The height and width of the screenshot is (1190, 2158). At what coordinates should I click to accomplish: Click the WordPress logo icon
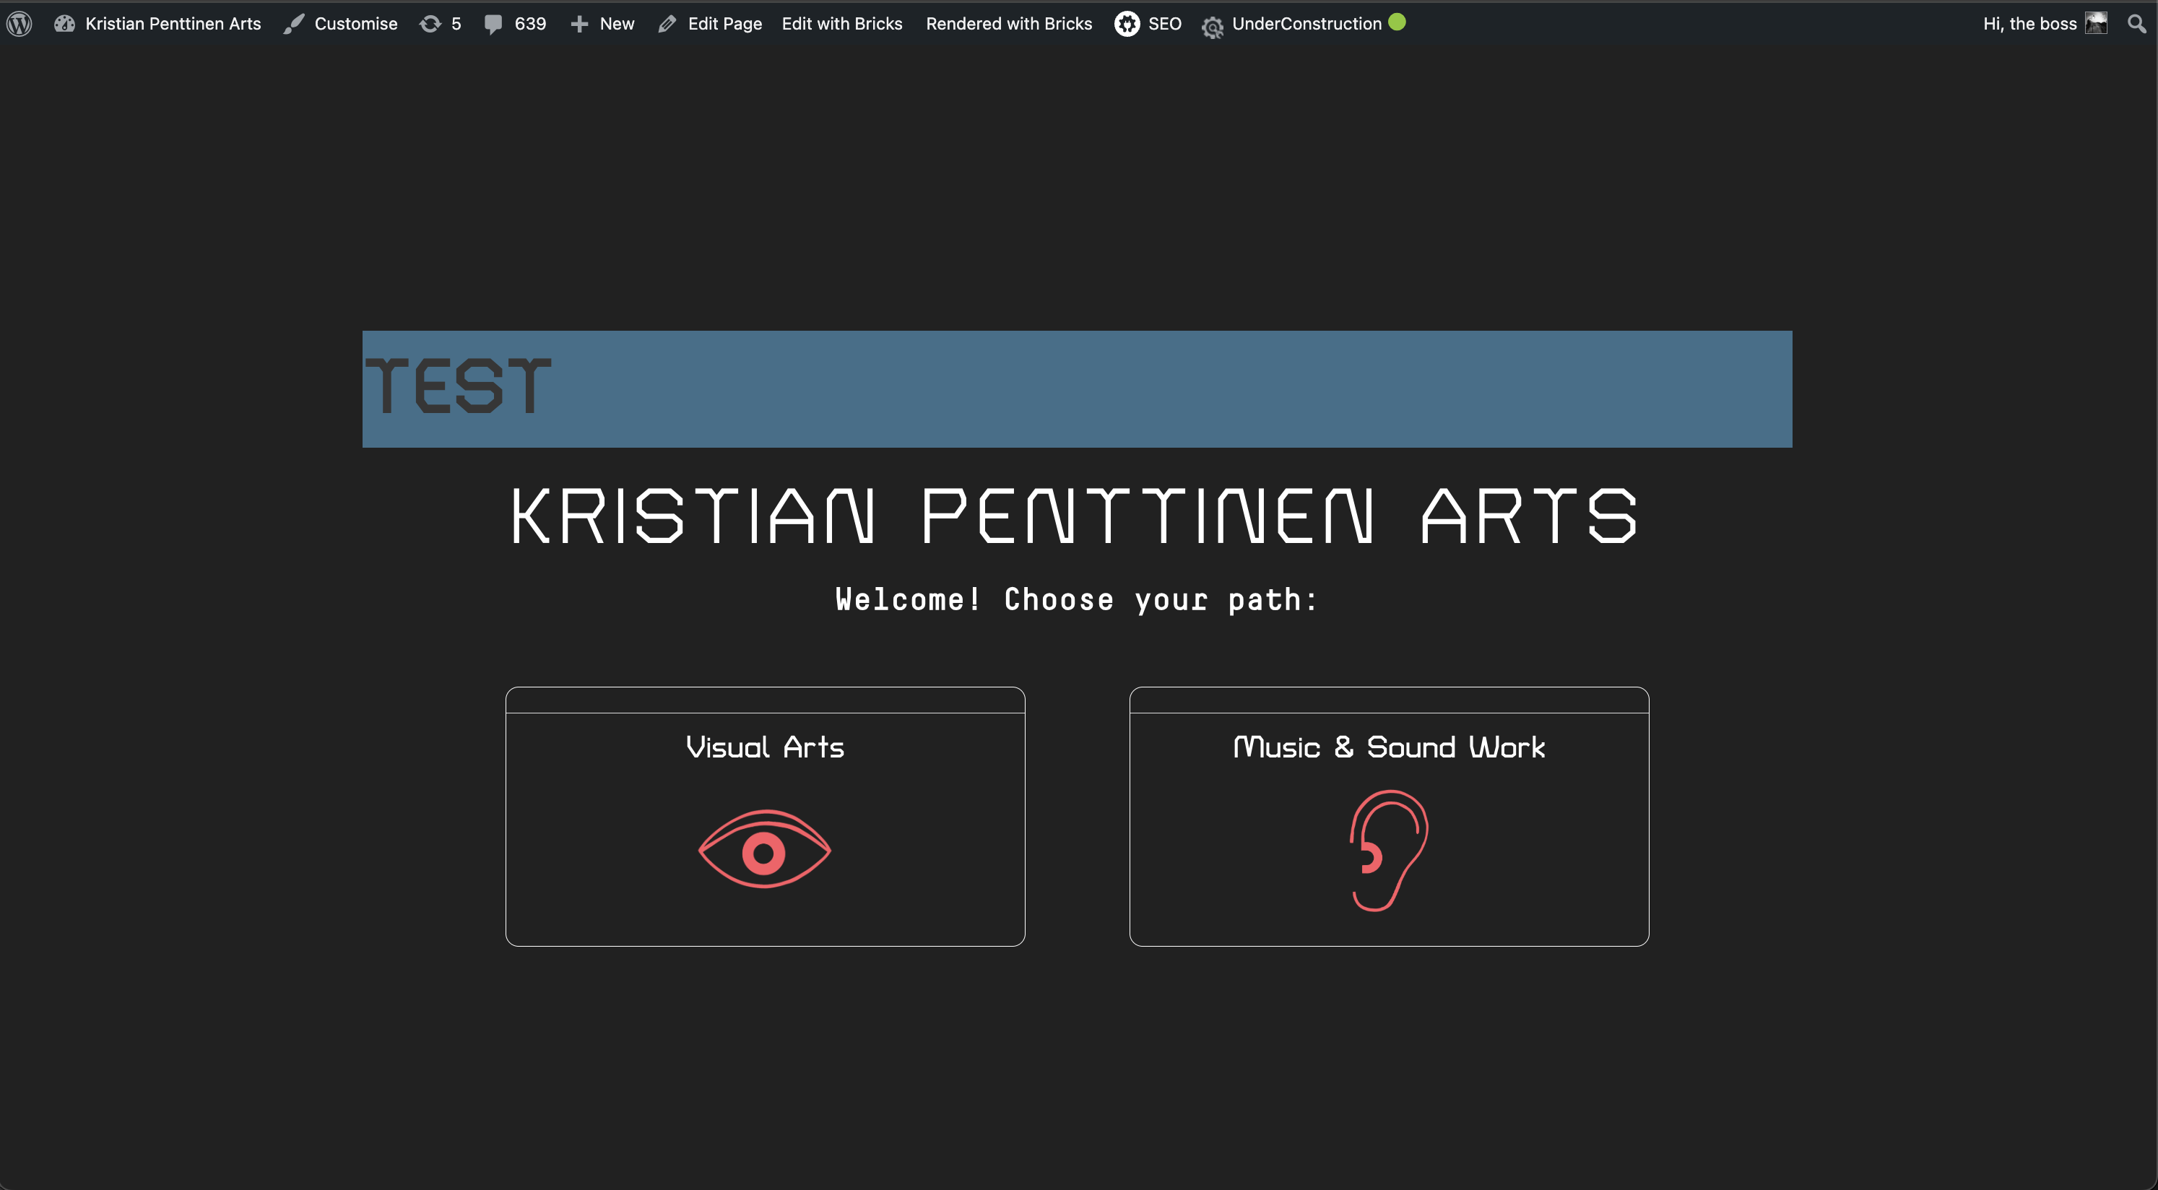tap(19, 23)
